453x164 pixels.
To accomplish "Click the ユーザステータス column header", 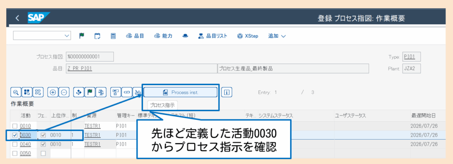I will [350, 116].
